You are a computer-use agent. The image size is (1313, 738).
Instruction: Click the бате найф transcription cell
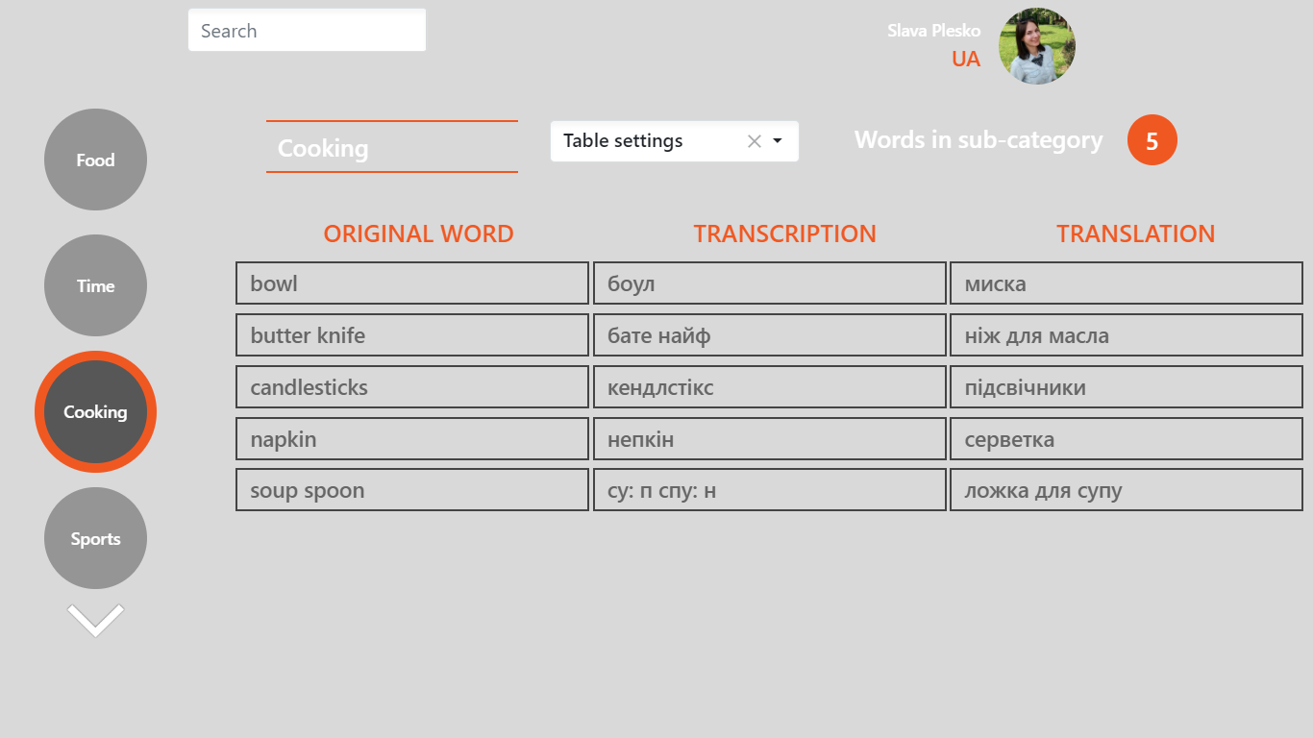pyautogui.click(x=770, y=335)
